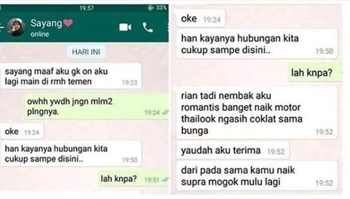Screen dimensions: 350x199
Task: Tap read receipt ticks on 19:24 message
Action: coord(165,113)
